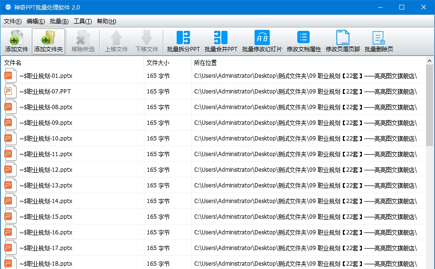Click file icon of ~$职业规划-01.pptx
435x269 pixels.
[10, 75]
